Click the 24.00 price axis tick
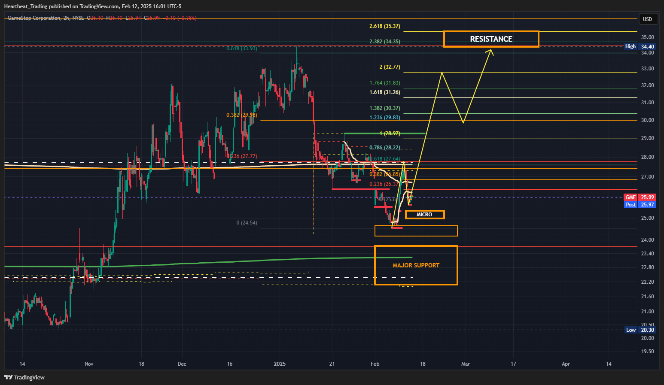664x385 pixels. [647, 240]
